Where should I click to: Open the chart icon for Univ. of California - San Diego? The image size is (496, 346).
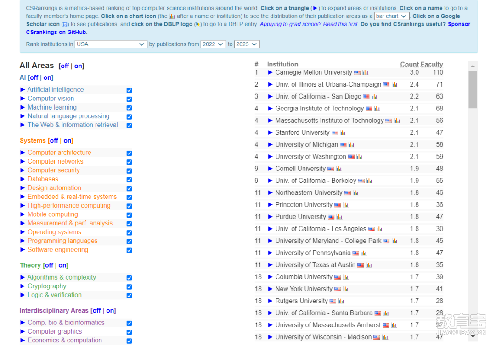(375, 97)
